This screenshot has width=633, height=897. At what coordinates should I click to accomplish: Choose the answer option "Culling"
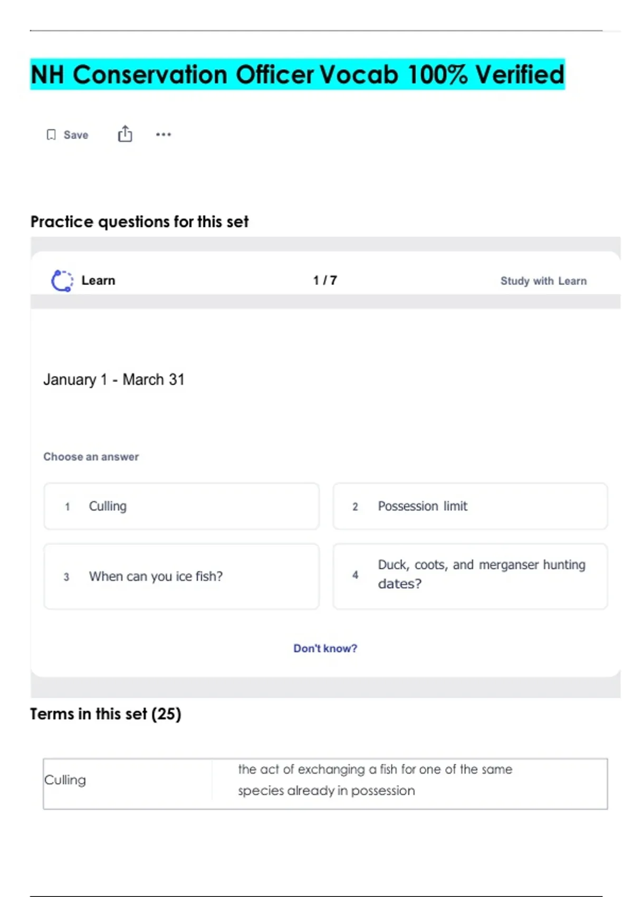pyautogui.click(x=181, y=507)
